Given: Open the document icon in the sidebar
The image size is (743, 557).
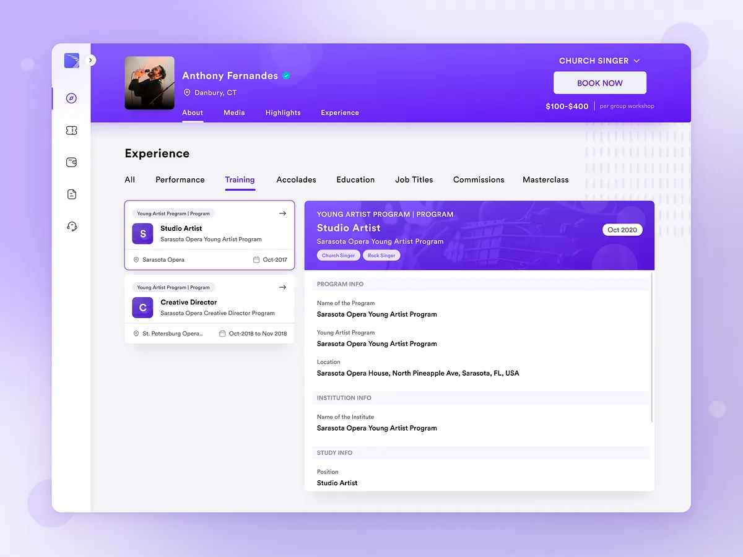Looking at the screenshot, I should 71,194.
